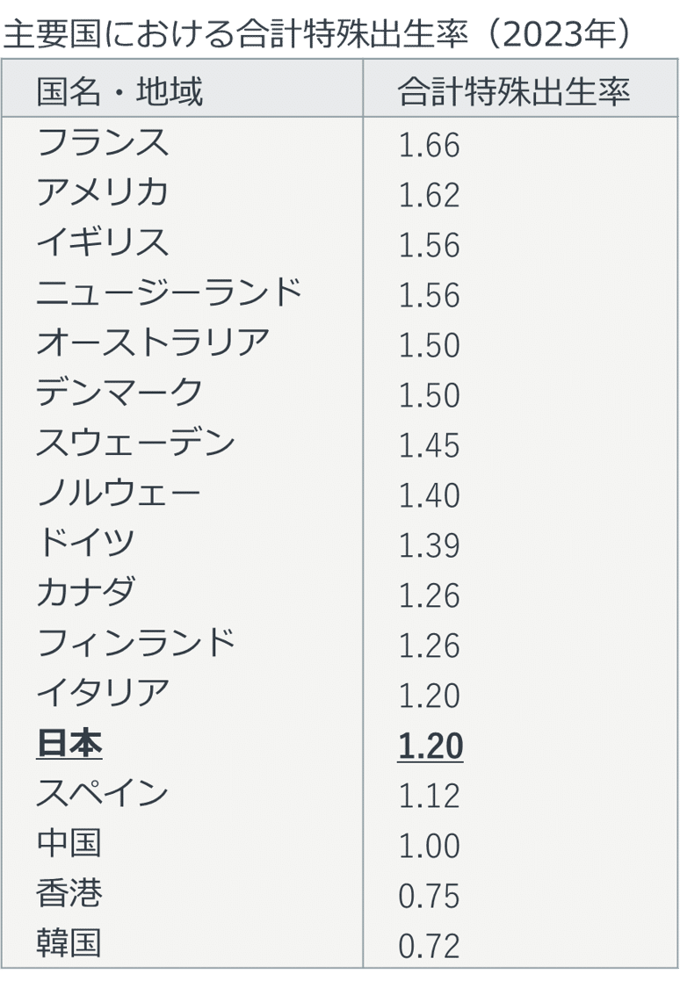The image size is (680, 988).
Task: Select the ニュージーランド row label
Action: point(170,292)
